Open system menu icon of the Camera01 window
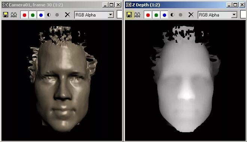The image size is (247, 142). point(5,5)
